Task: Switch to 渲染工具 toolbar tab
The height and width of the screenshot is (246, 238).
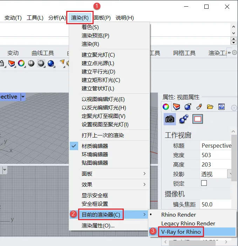Action: pos(218,53)
